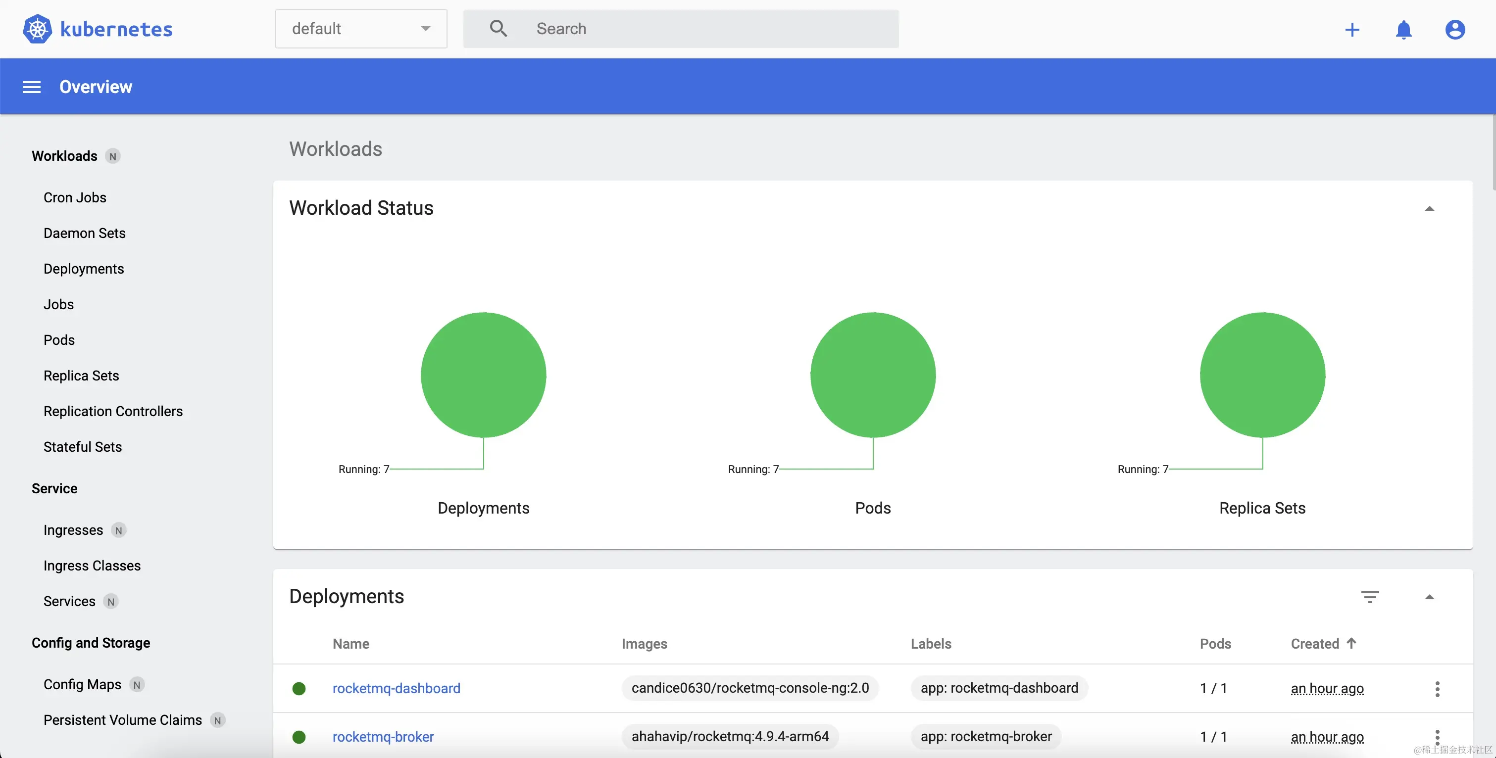Open the rocketmq-dashboard deployment link
Viewport: 1496px width, 758px height.
point(396,688)
